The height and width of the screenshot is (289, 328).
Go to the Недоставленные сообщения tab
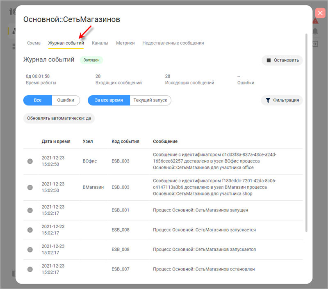click(x=173, y=43)
